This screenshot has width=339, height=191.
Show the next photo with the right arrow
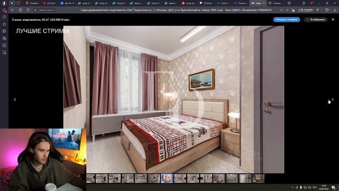[x=333, y=99]
